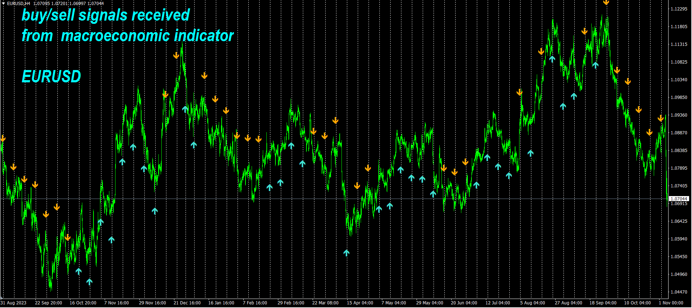692x308 pixels.
Task: Click the orange sell arrow above the December price peak
Action: [x=176, y=55]
